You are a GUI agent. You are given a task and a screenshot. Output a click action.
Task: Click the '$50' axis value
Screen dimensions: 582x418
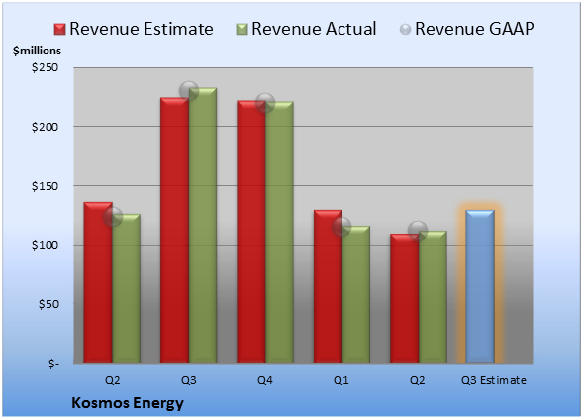pos(48,304)
